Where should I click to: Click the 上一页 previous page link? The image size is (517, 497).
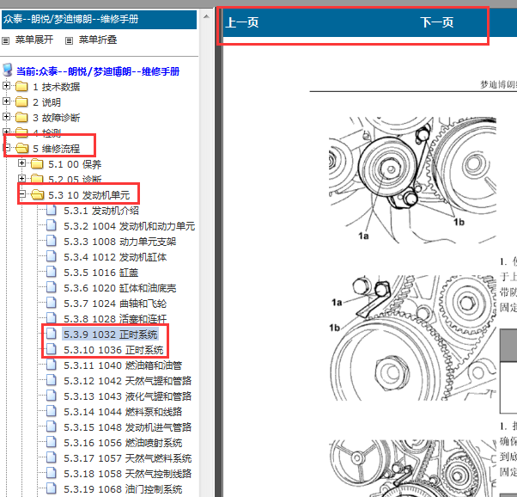coord(242,22)
